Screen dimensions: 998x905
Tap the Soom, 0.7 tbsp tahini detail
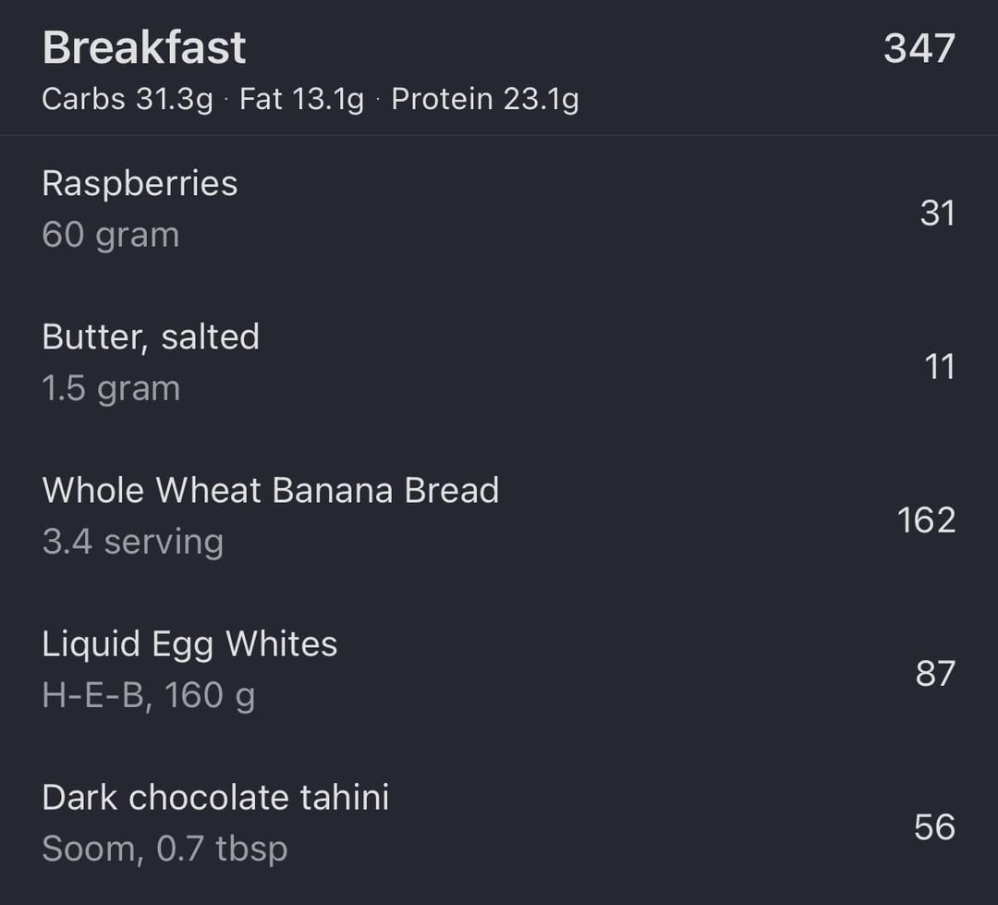click(164, 849)
